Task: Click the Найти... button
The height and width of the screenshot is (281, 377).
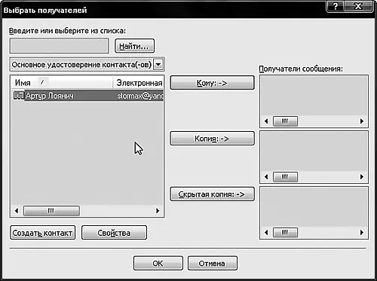Action: pyautogui.click(x=134, y=46)
